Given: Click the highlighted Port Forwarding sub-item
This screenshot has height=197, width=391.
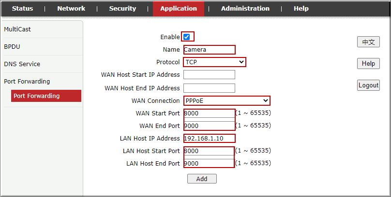Looking at the screenshot, I should coord(37,96).
